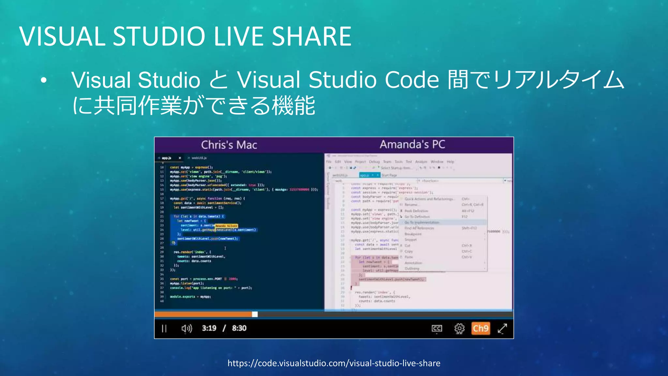Click the white playhead on the progress bar
This screenshot has width=668, height=376.
pyautogui.click(x=255, y=314)
